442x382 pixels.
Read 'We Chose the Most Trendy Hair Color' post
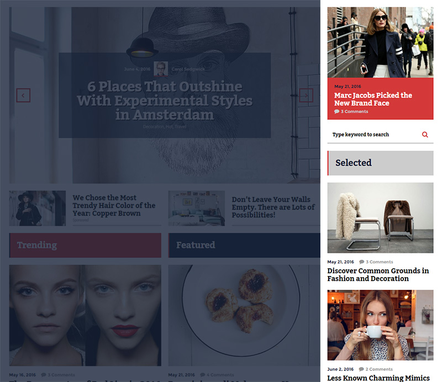coord(114,205)
